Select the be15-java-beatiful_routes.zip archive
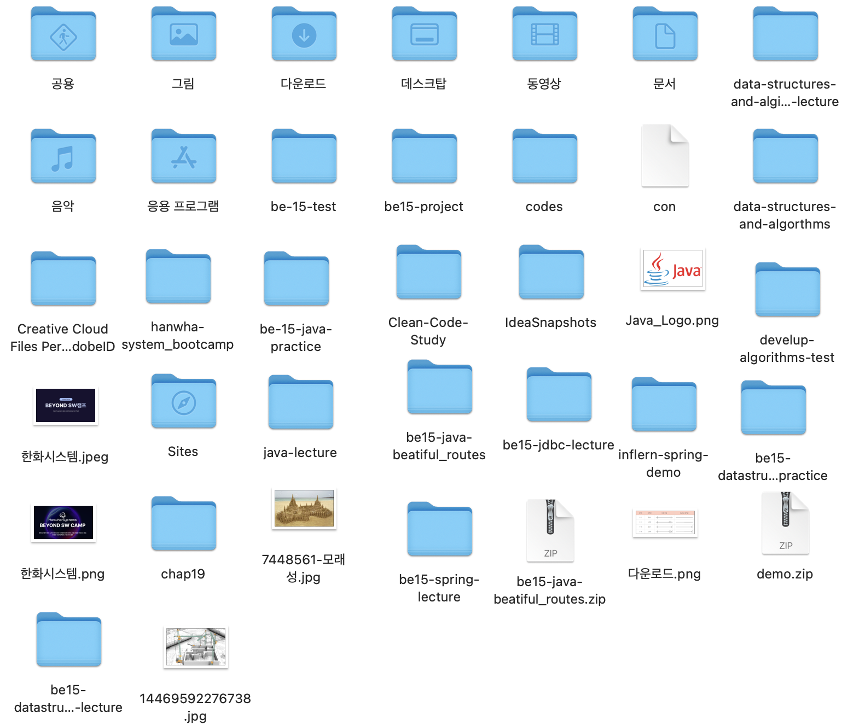Viewport: 848px width, 725px height. tap(550, 530)
